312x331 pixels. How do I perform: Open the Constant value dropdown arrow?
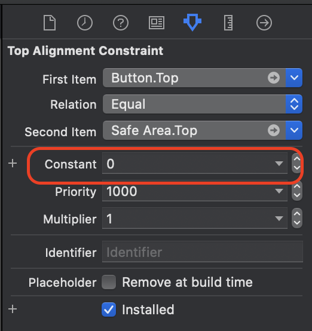(x=279, y=163)
